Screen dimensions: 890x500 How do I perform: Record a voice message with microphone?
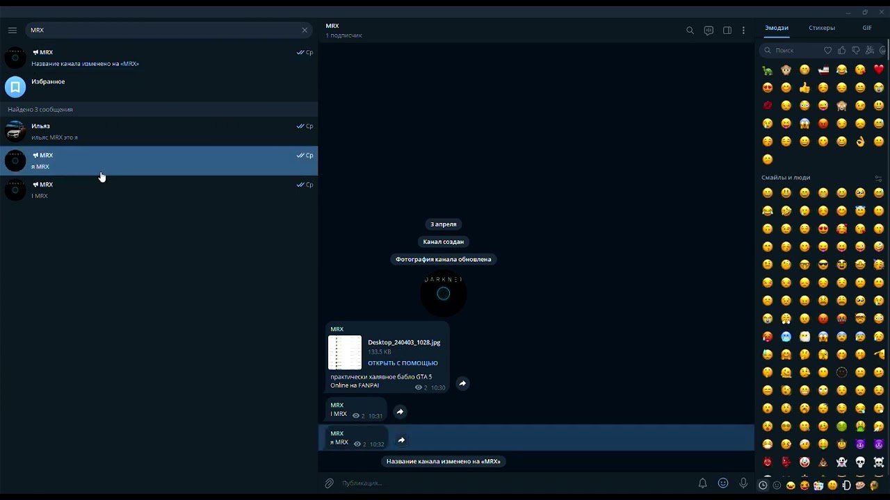743,483
